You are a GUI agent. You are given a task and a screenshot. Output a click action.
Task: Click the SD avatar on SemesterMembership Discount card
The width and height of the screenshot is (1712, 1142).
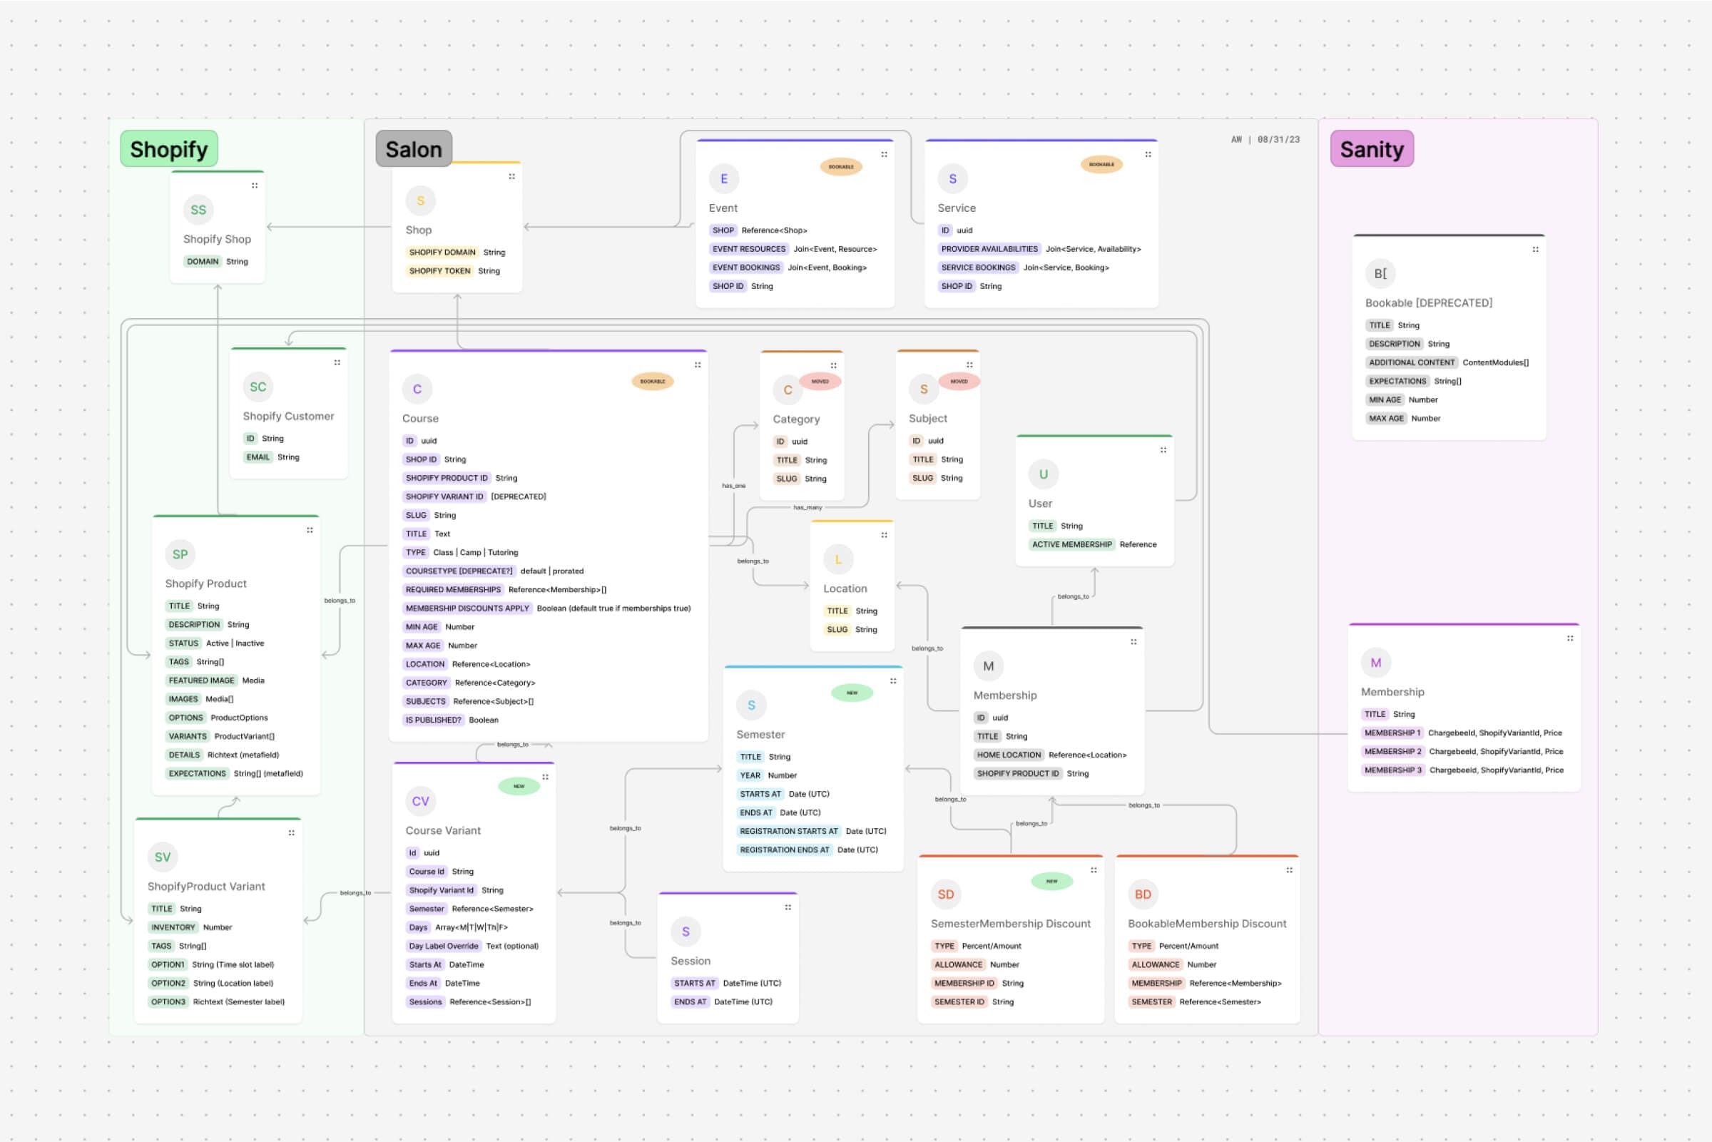coord(945,894)
